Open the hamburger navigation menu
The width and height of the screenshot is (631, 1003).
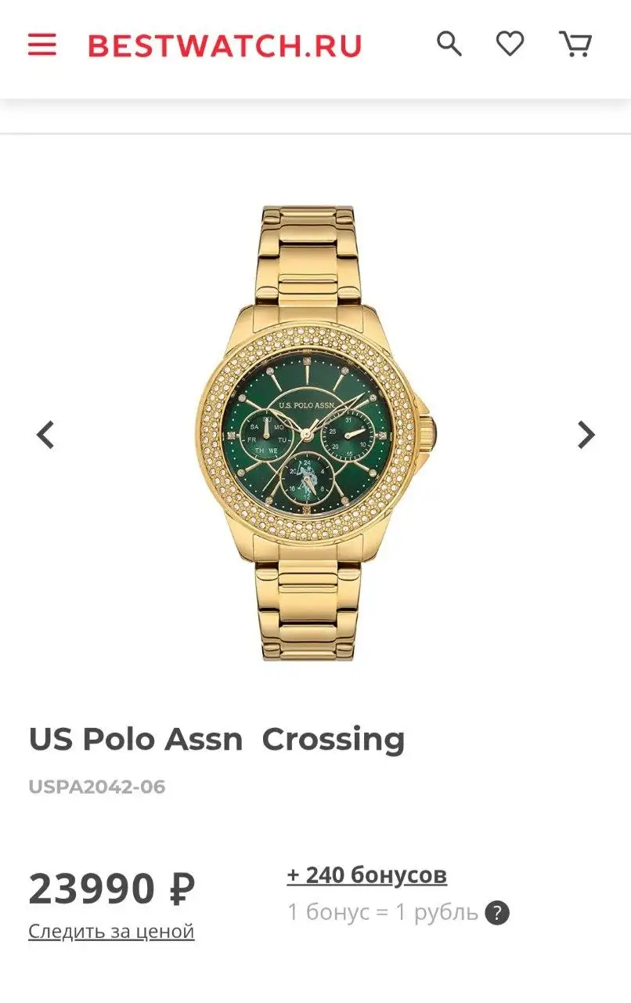[x=42, y=45]
